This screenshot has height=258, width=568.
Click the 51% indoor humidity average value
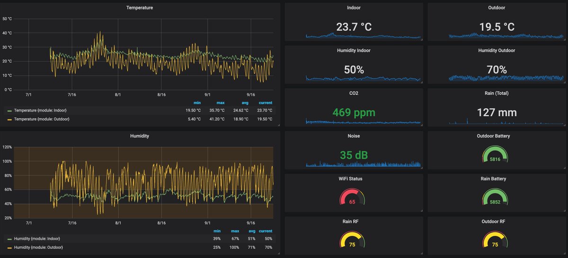click(x=251, y=238)
